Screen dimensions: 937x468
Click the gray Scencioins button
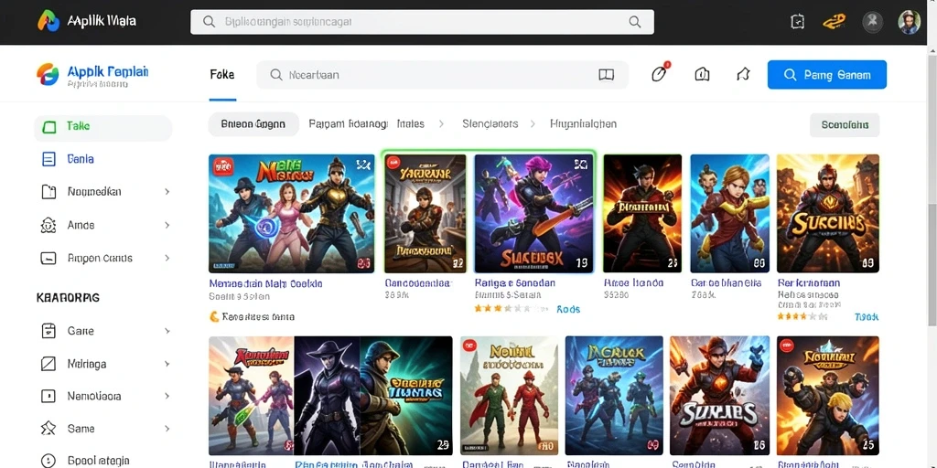pos(845,125)
